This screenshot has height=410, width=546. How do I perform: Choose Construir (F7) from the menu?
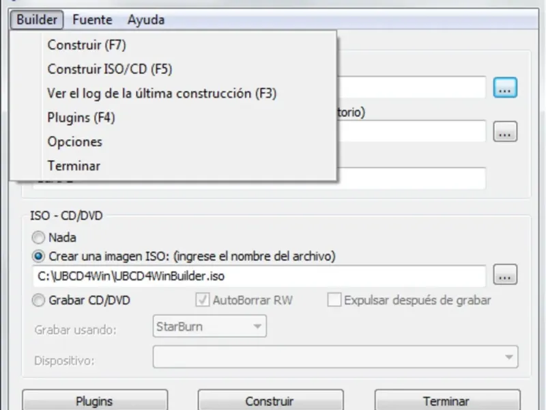[x=87, y=46]
